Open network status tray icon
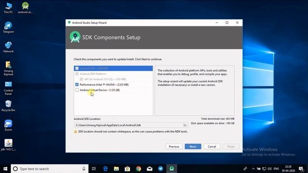This screenshot has height=173, width=308. (x=264, y=169)
